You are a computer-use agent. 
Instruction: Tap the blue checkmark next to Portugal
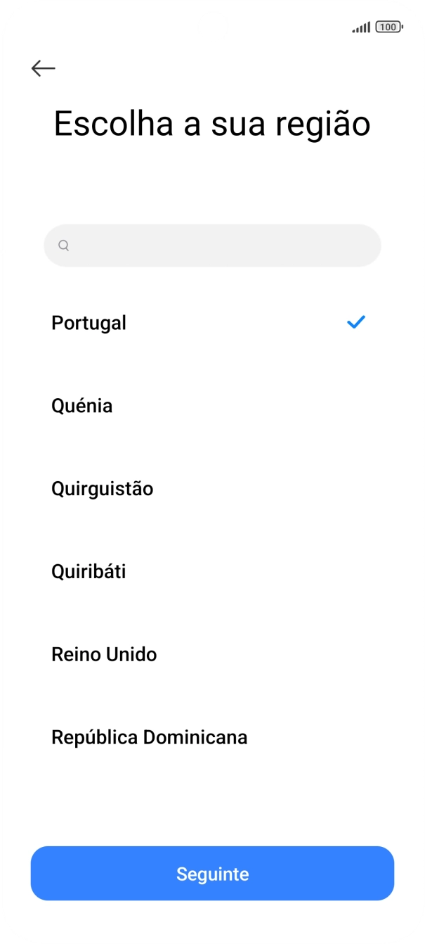tap(356, 322)
